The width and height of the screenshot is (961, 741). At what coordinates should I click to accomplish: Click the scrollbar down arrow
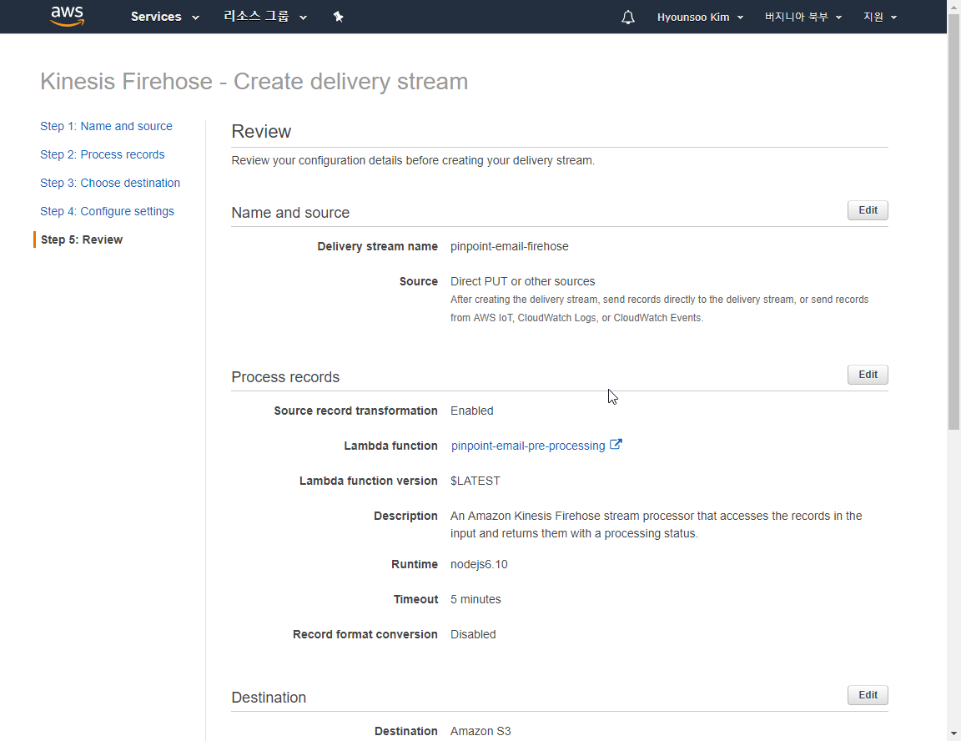tap(953, 733)
